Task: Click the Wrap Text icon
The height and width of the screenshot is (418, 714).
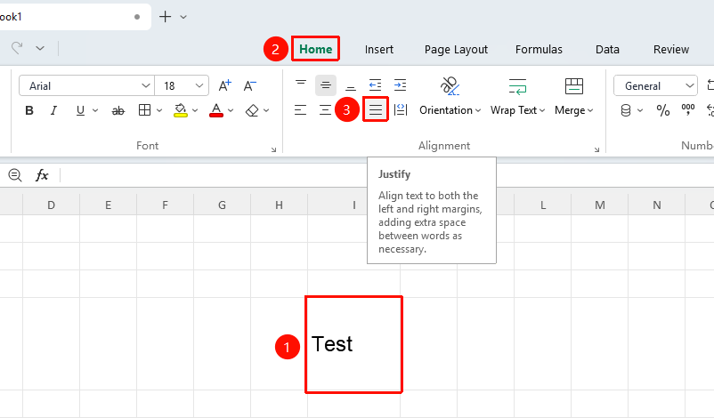Action: pos(518,86)
